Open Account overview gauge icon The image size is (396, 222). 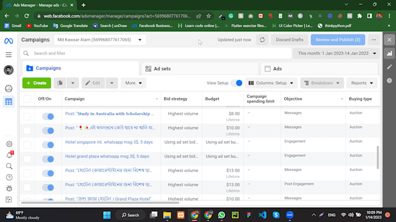[x=9, y=88]
